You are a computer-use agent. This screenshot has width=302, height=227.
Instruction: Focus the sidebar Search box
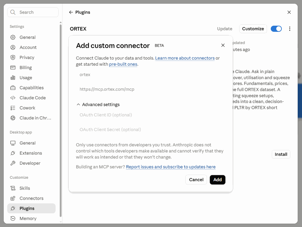pyautogui.click(x=33, y=12)
